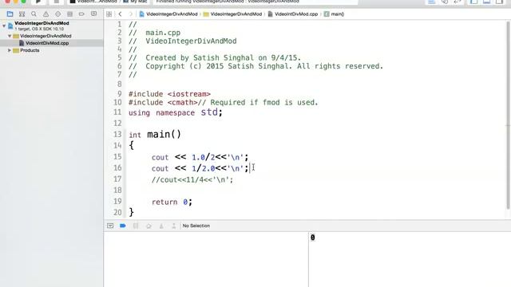Image resolution: width=511 pixels, height=287 pixels.
Task: Open the project breadcrumb VideoIntegerDivAndMod
Action: pos(168,14)
